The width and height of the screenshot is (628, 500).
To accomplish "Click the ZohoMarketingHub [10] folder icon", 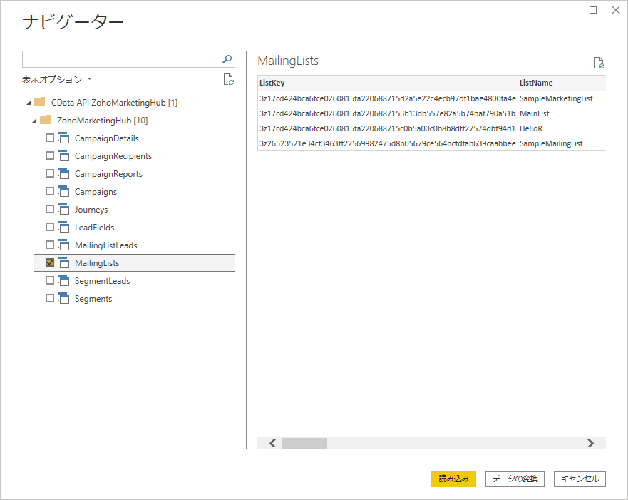I will [45, 120].
